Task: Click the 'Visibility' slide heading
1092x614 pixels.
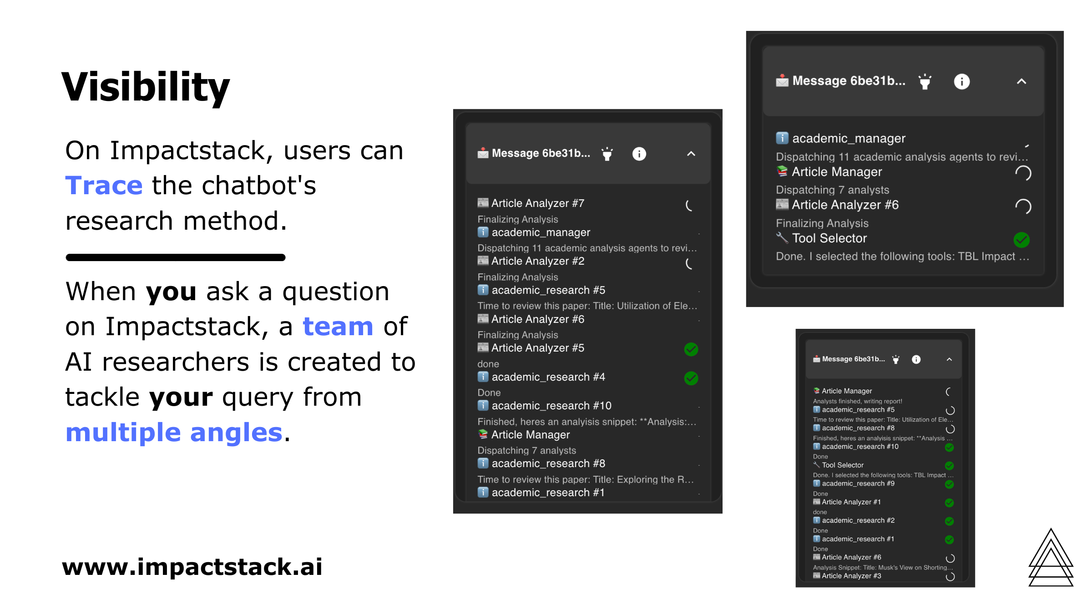Action: point(146,87)
